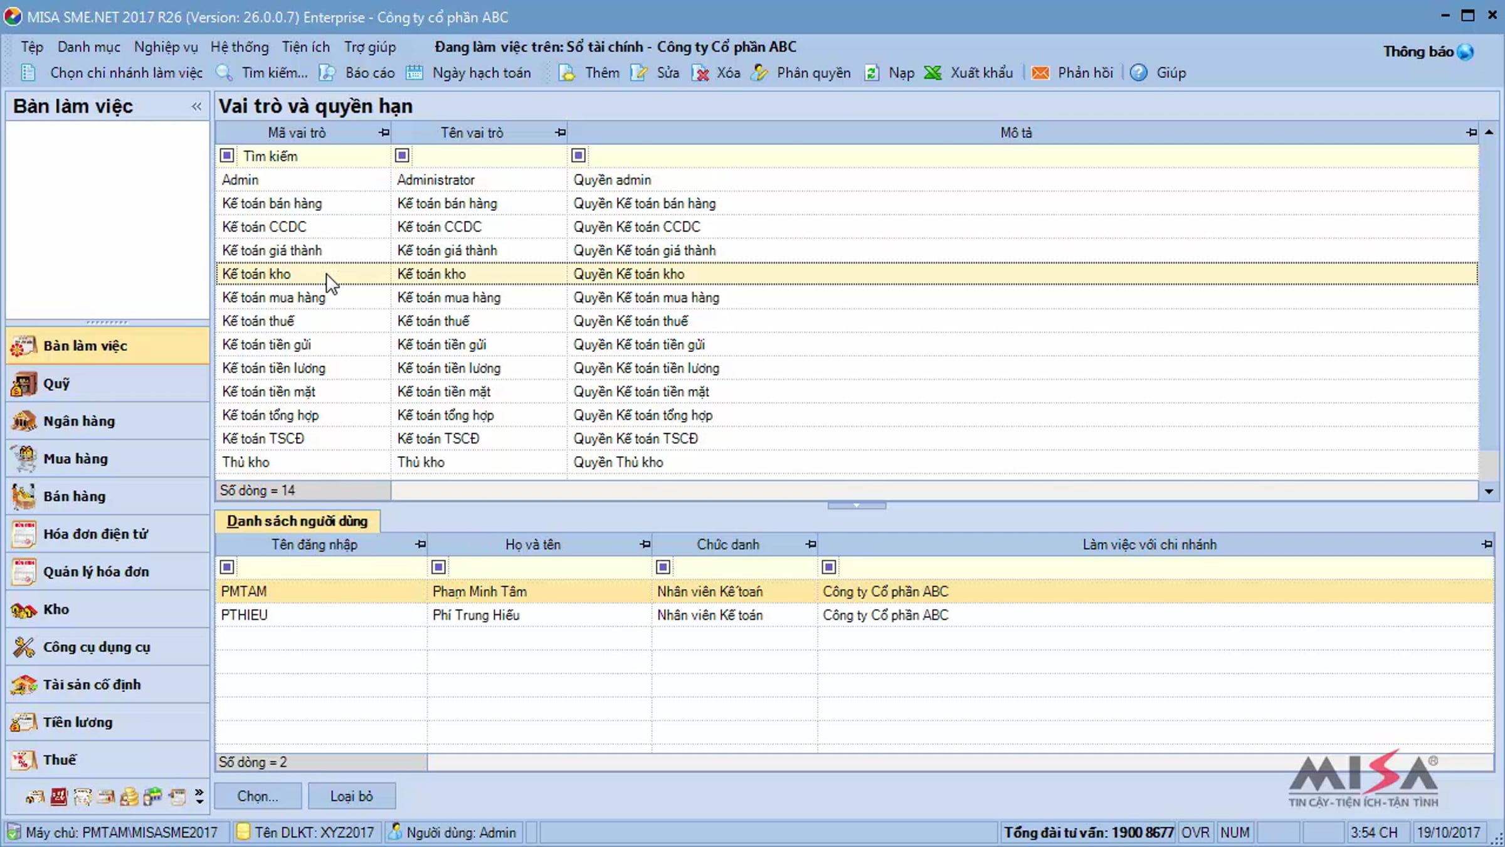Toggle the pin on the Mã vai trò column

tap(384, 132)
